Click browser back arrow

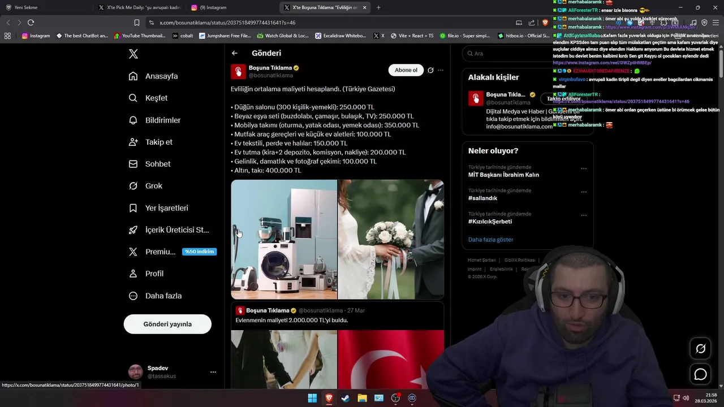coord(8,23)
